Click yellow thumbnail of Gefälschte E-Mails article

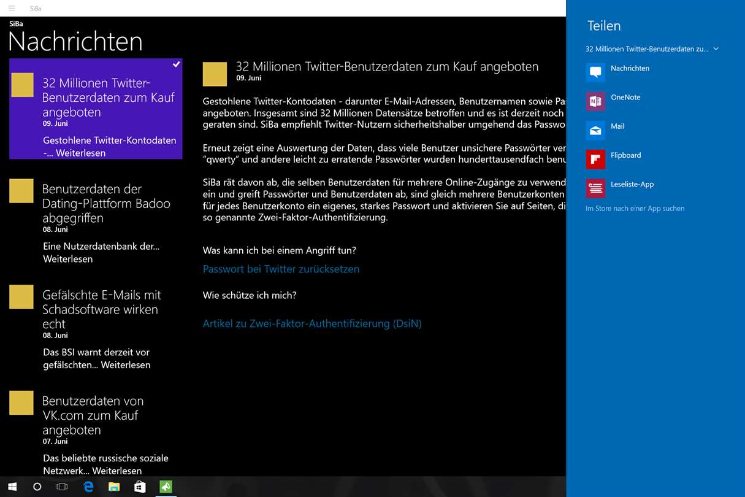pos(21,297)
